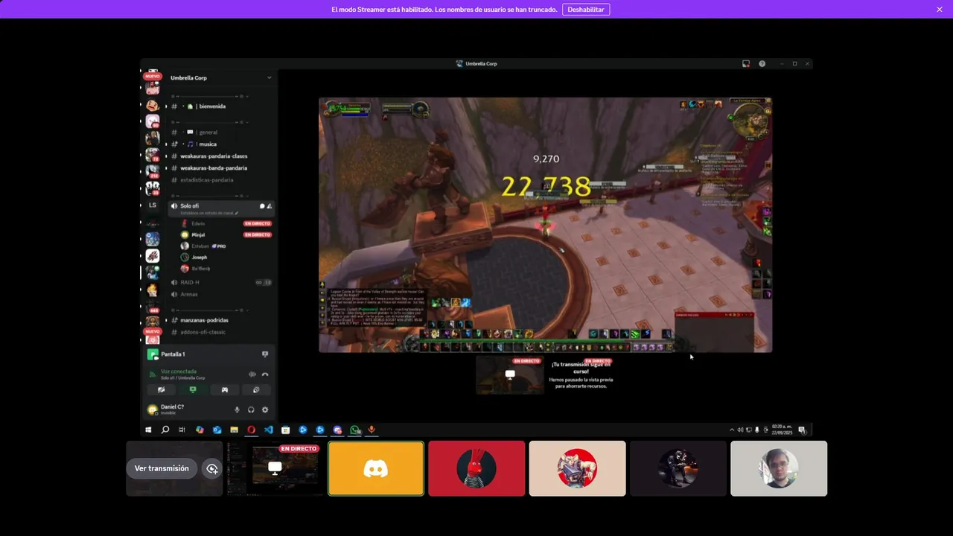Click voice member Edwin
This screenshot has width=953, height=536.
(198, 223)
